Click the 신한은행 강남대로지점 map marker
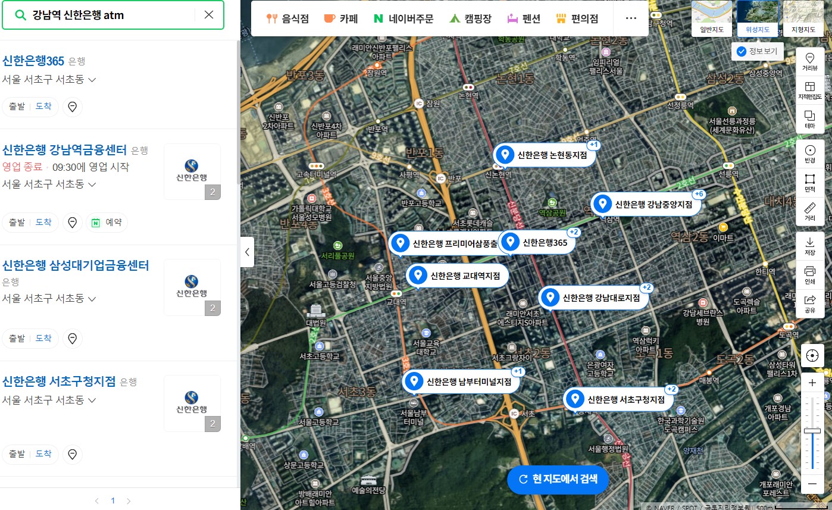The height and width of the screenshot is (510, 832). [593, 298]
